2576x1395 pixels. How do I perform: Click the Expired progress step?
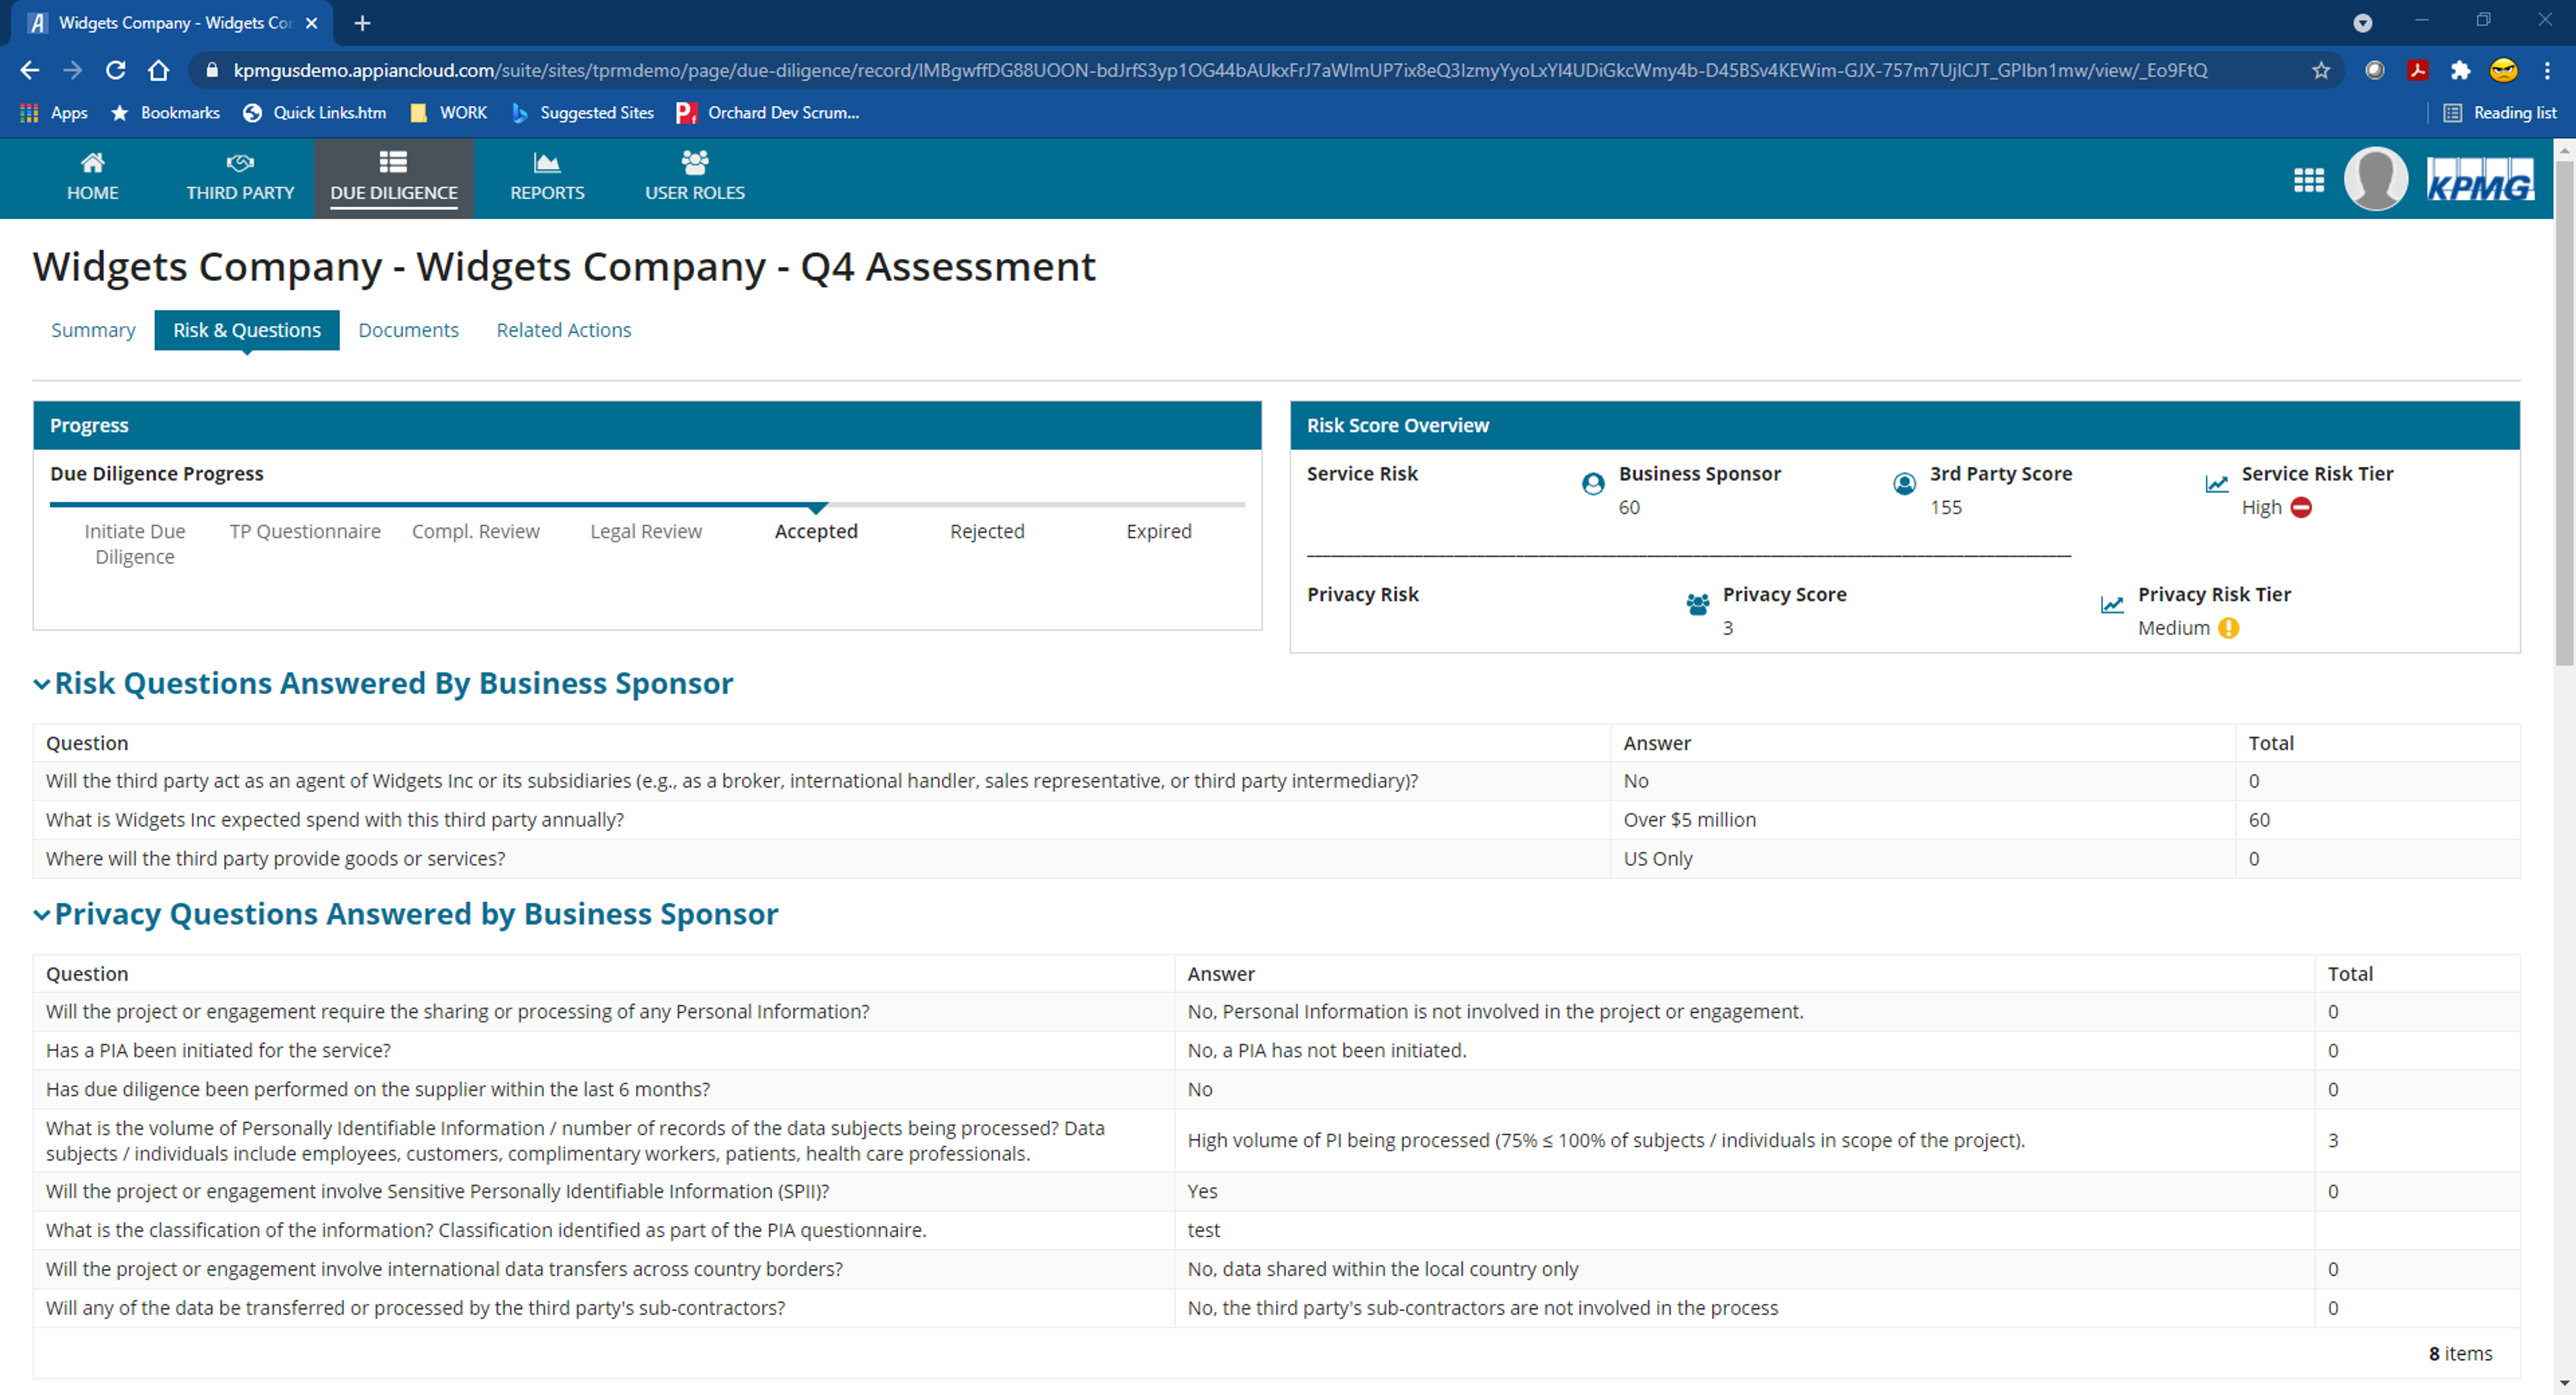tap(1159, 532)
